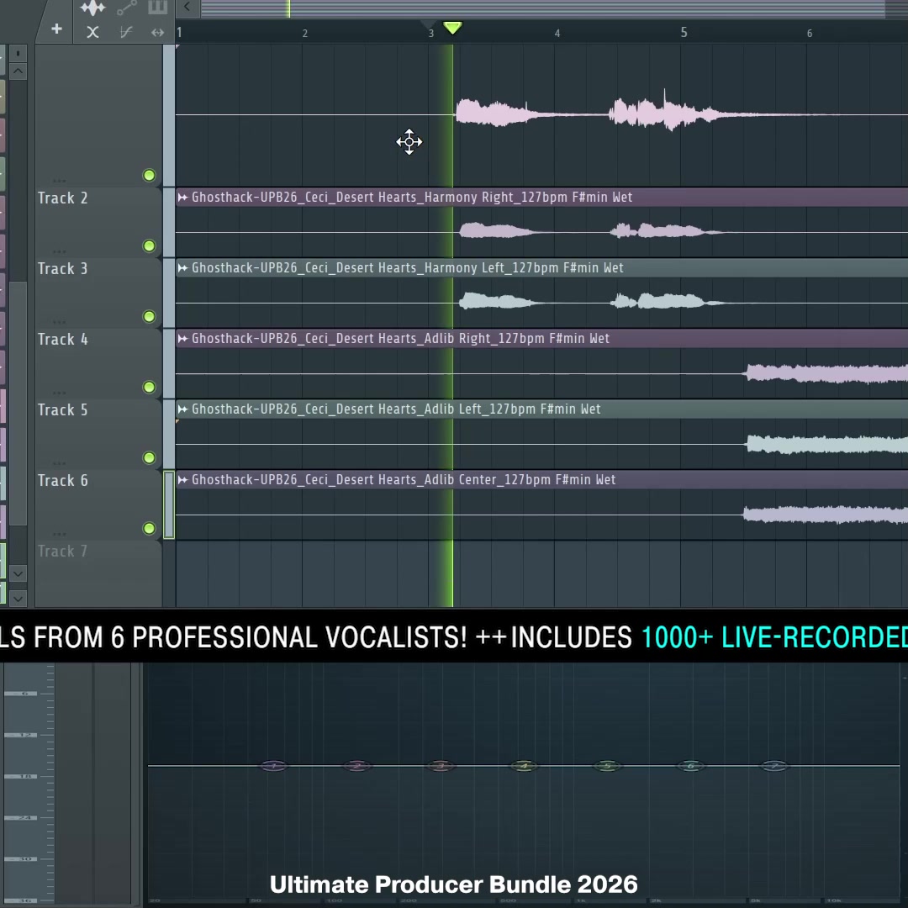Click the horizontal double-arrow stretch icon
The width and height of the screenshot is (908, 908).
tap(157, 33)
